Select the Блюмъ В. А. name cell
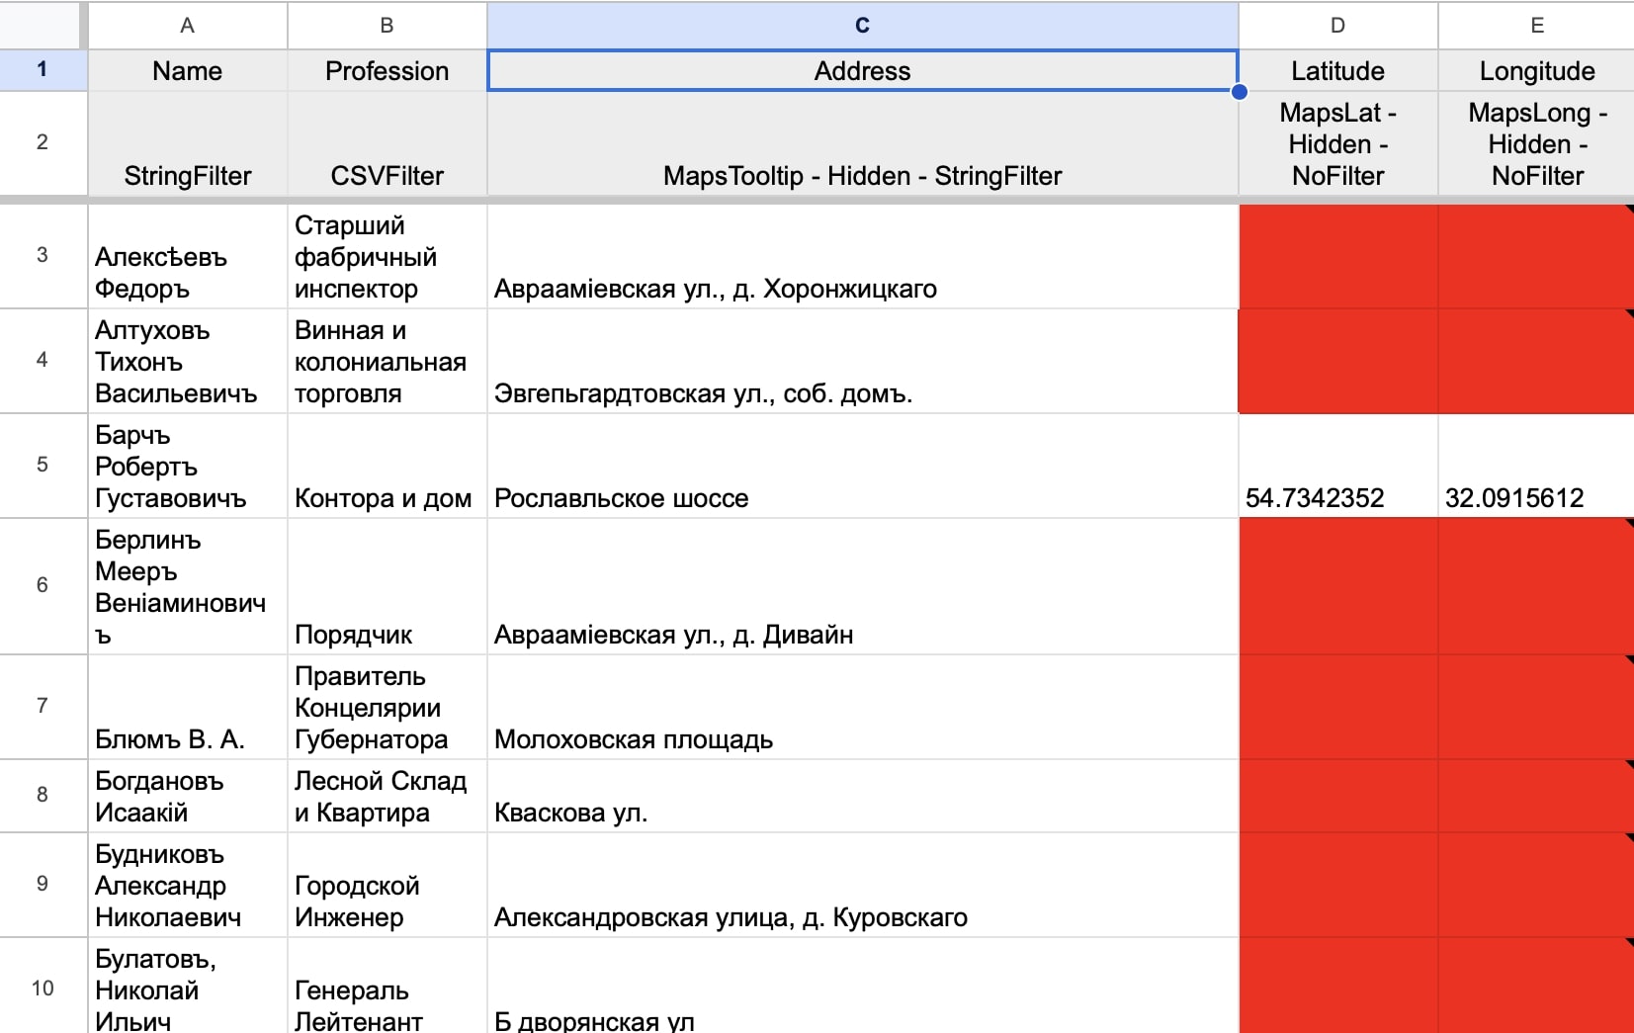The width and height of the screenshot is (1634, 1033). coord(188,707)
